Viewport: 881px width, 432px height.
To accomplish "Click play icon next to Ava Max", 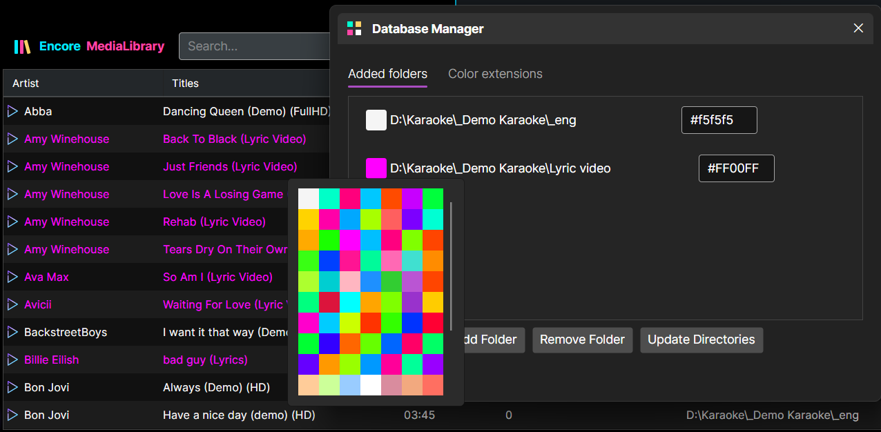I will (x=12, y=277).
